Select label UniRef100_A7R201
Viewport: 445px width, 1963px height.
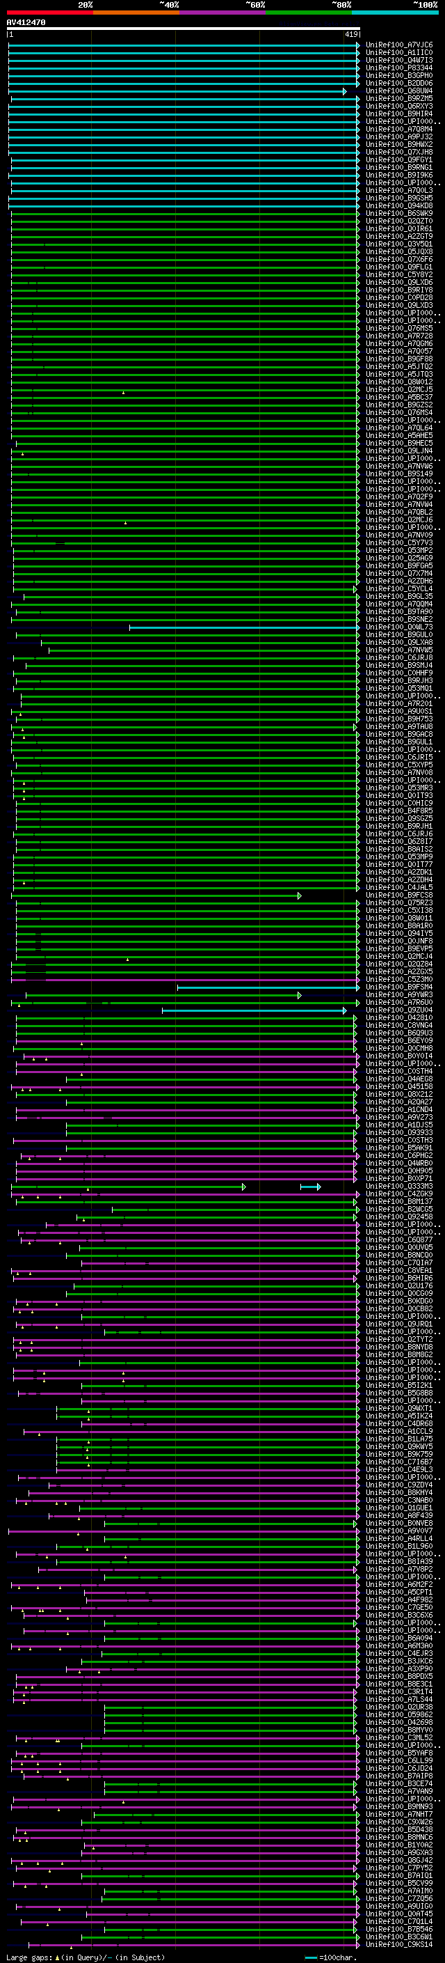coord(399,703)
